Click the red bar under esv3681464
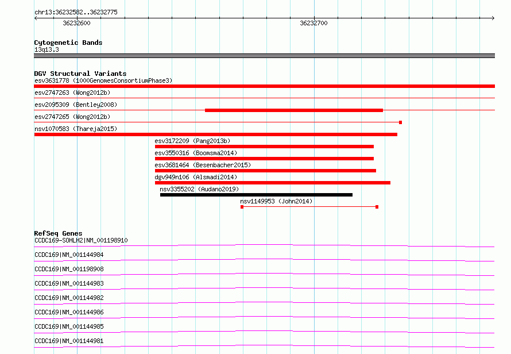Image resolution: width=511 pixels, height=354 pixels. tap(265, 171)
